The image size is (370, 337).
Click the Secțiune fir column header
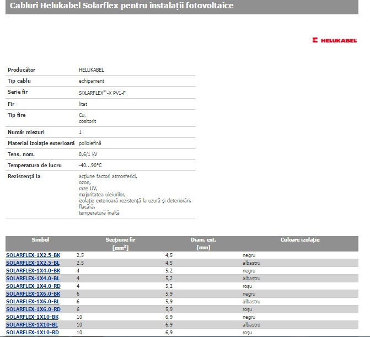(x=120, y=244)
